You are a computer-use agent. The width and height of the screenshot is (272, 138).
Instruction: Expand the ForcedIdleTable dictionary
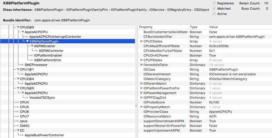pos(141,65)
